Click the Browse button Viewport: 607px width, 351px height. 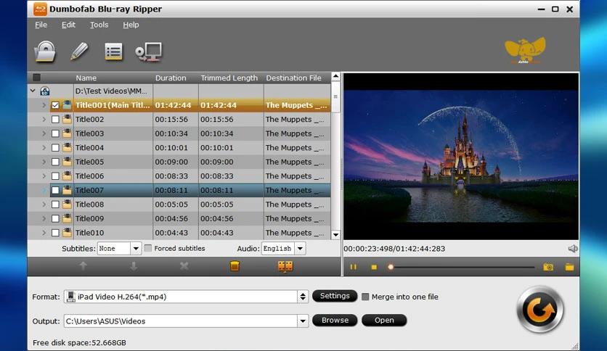335,320
